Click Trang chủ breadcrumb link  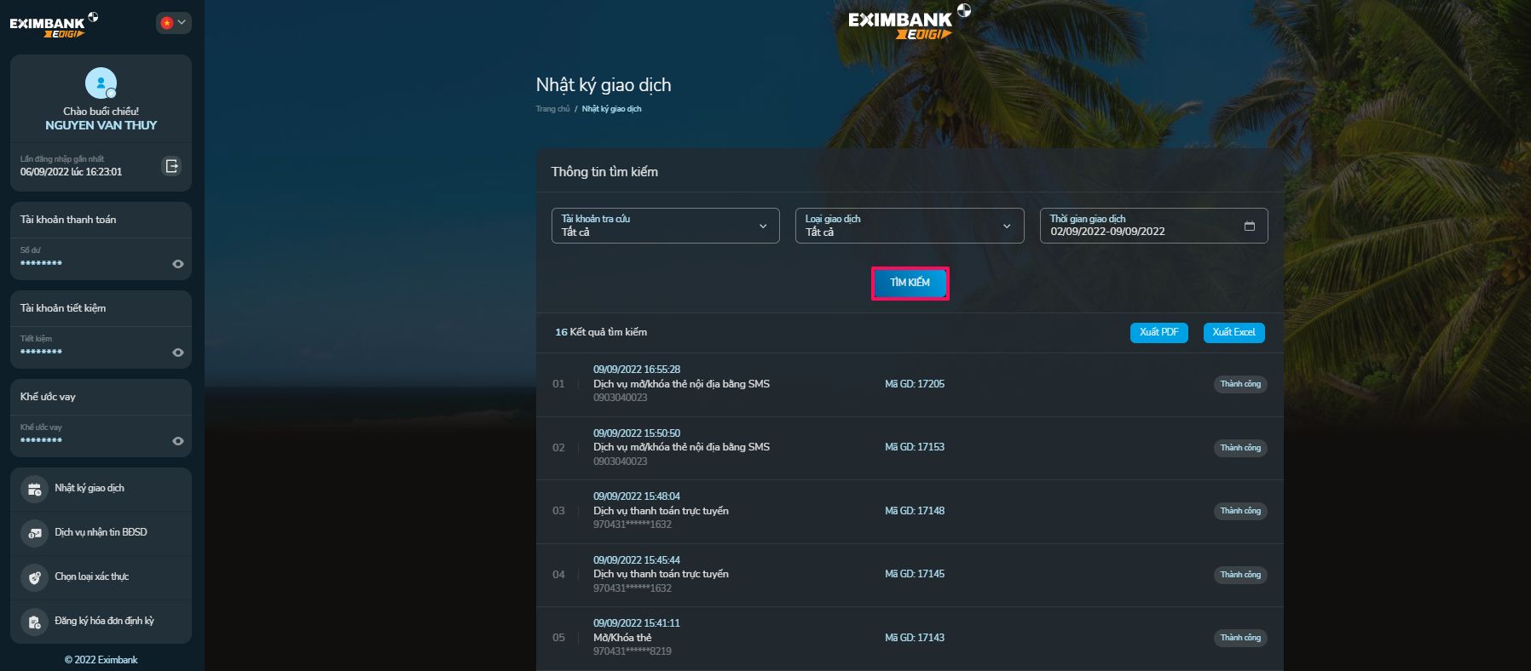pyautogui.click(x=552, y=109)
